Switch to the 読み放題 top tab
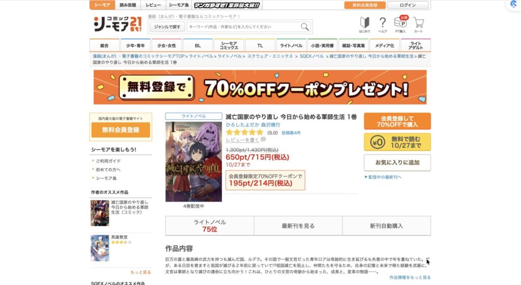The width and height of the screenshot is (521, 285). click(x=128, y=5)
